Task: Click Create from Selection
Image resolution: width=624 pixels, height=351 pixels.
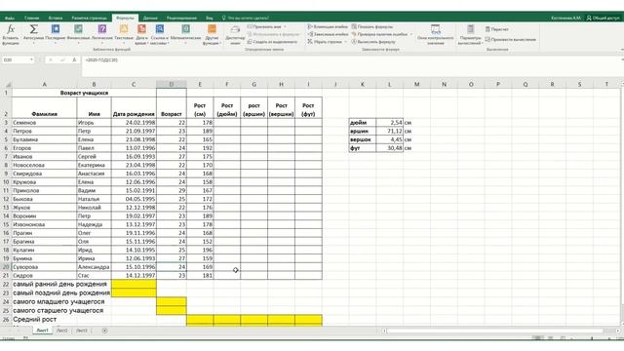Action: click(x=272, y=41)
